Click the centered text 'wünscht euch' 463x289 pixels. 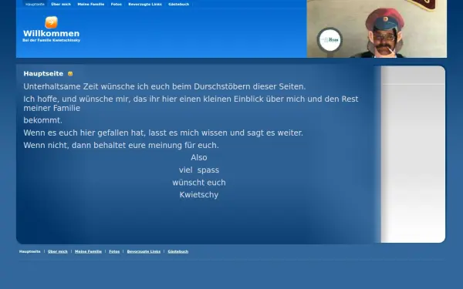point(199,183)
